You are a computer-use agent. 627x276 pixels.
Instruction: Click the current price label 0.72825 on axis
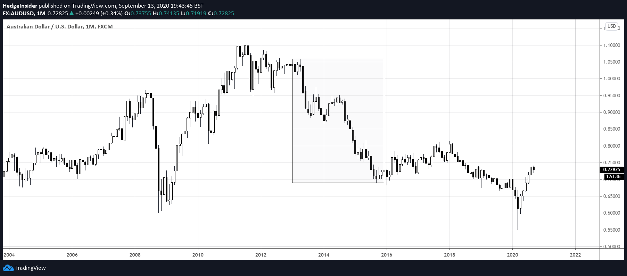pos(611,170)
